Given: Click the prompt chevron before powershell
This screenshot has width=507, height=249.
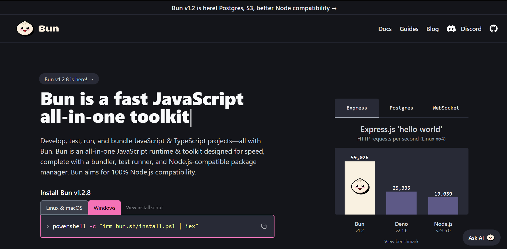Looking at the screenshot, I should tap(48, 226).
